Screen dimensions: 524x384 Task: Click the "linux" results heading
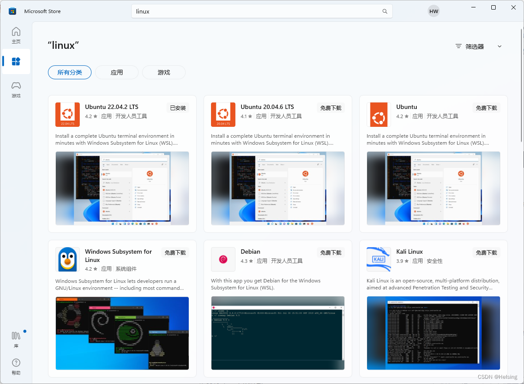click(63, 45)
